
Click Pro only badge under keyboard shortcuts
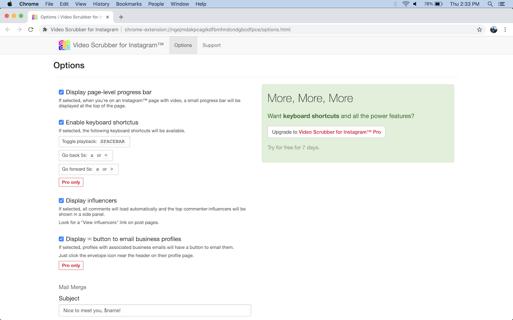[71, 182]
